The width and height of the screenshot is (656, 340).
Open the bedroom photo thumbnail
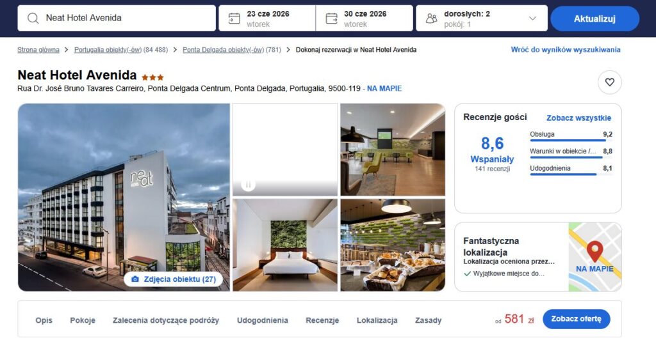[x=285, y=245]
